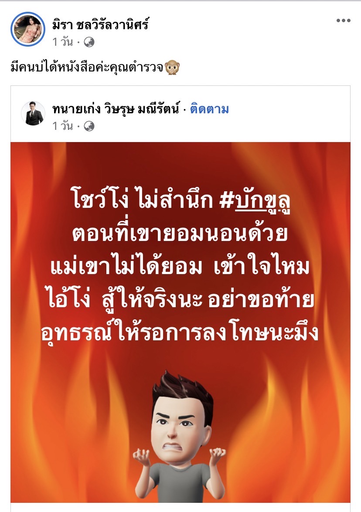Open the shared post's 1 วัน timestamp
This screenshot has width=361, height=512.
63,126
